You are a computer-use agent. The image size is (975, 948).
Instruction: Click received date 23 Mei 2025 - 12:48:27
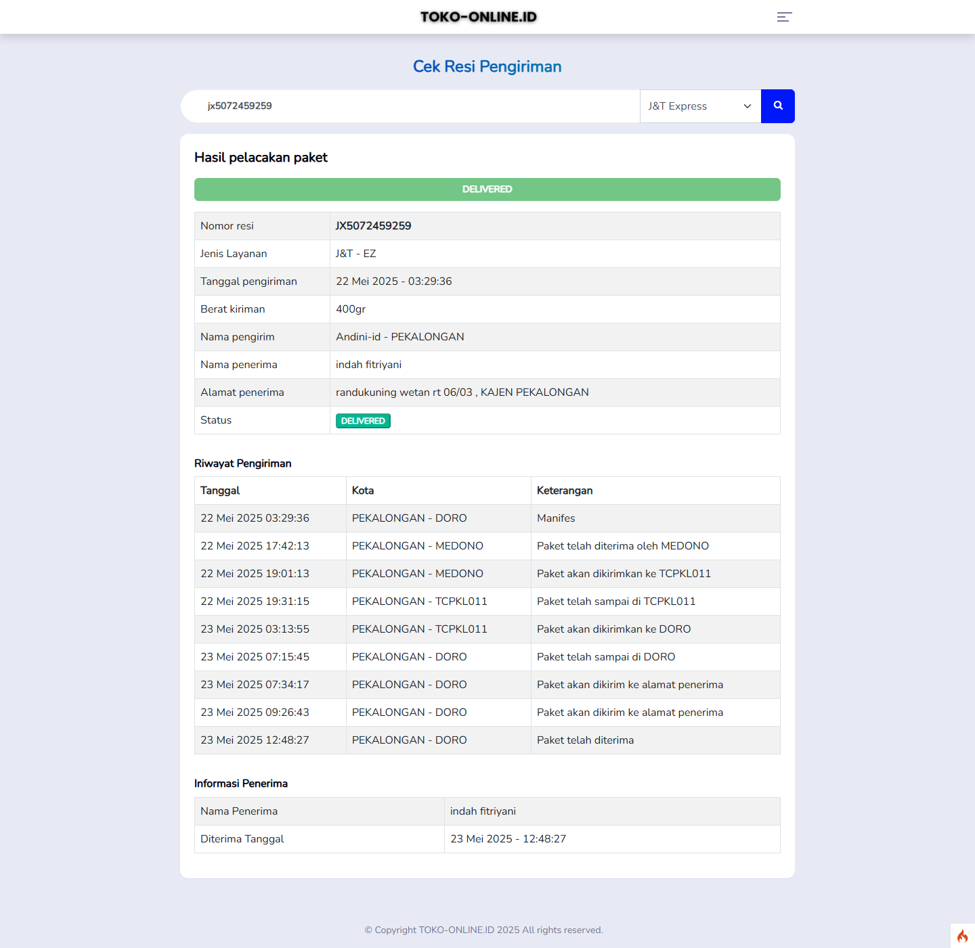tap(508, 839)
